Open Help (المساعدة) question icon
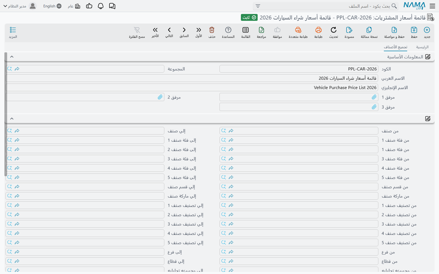 coord(228,30)
